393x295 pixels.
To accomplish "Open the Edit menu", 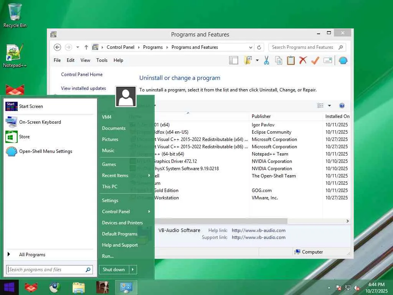I will (71, 60).
